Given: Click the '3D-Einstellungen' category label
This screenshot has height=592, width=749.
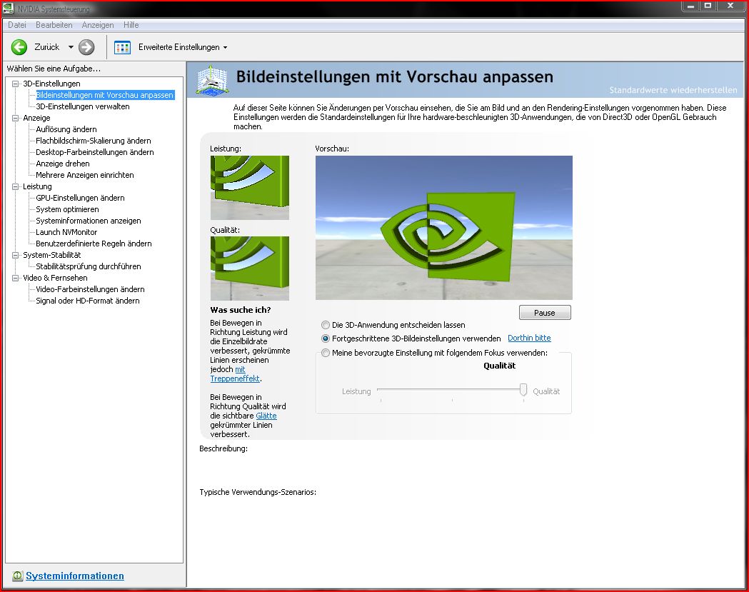Looking at the screenshot, I should point(51,84).
